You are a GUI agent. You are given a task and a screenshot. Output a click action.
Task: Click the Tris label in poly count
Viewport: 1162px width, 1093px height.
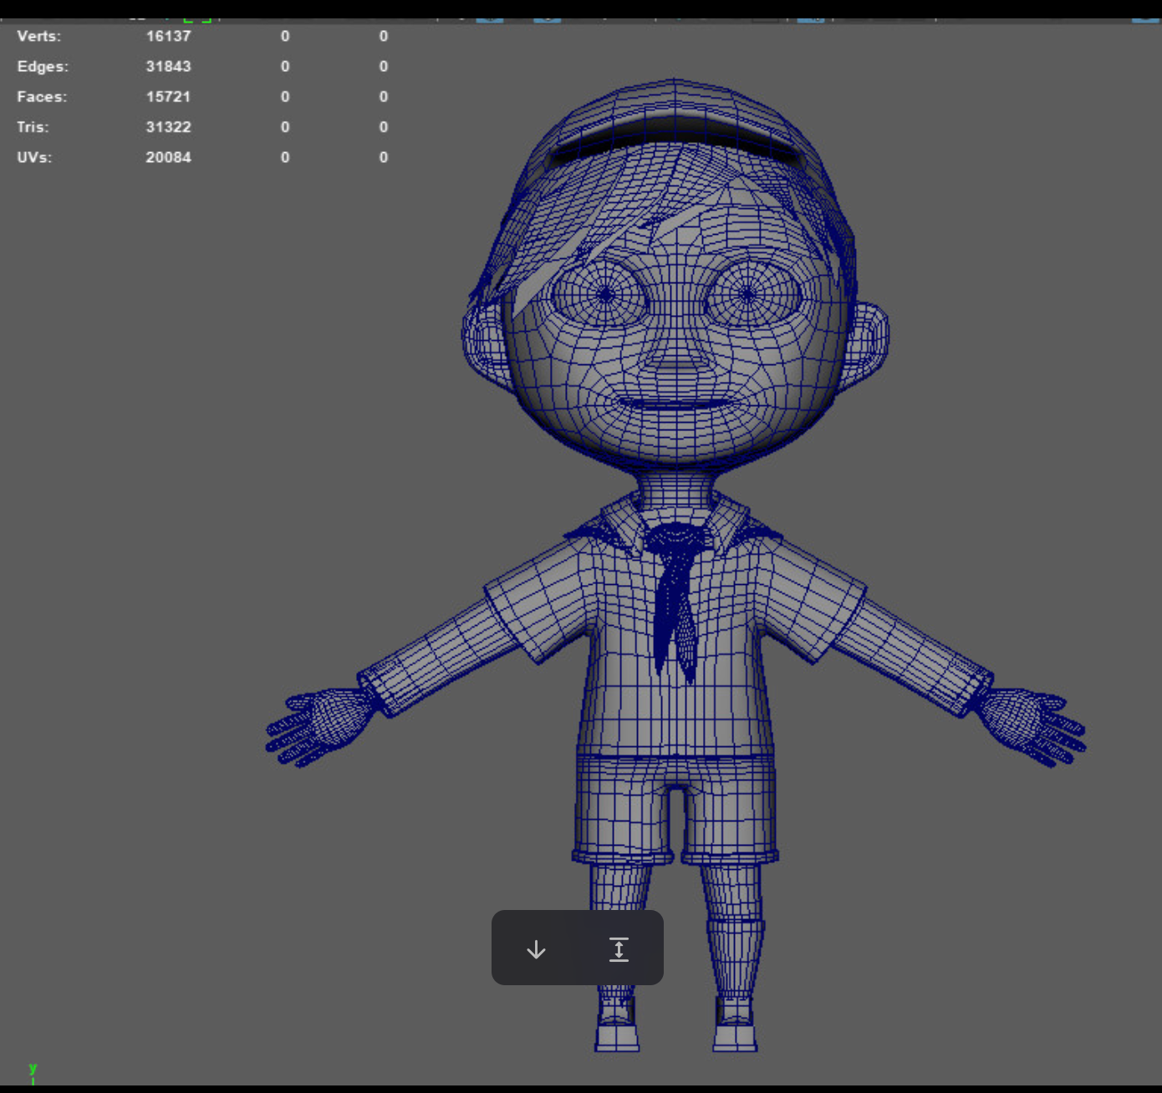(33, 127)
